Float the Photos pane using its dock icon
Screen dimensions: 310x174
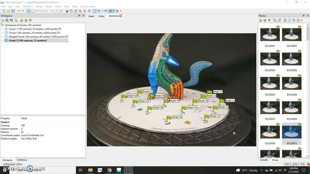[x=304, y=15]
